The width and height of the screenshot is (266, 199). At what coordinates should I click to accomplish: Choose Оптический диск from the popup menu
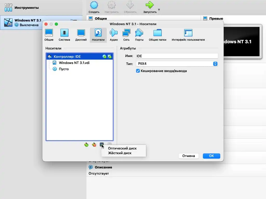click(x=123, y=148)
